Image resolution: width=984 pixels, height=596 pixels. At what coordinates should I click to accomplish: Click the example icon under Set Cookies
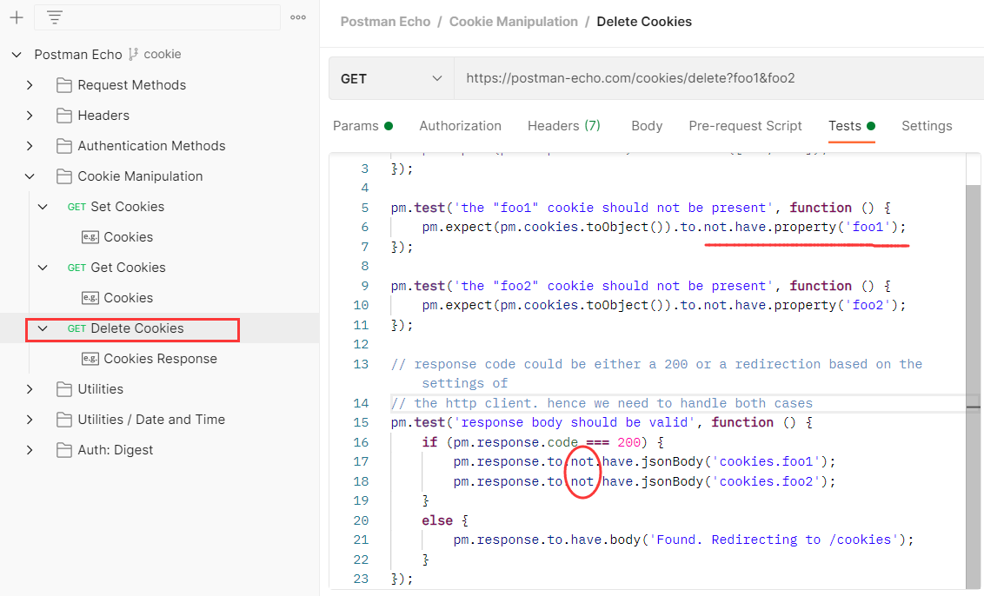[x=90, y=237]
